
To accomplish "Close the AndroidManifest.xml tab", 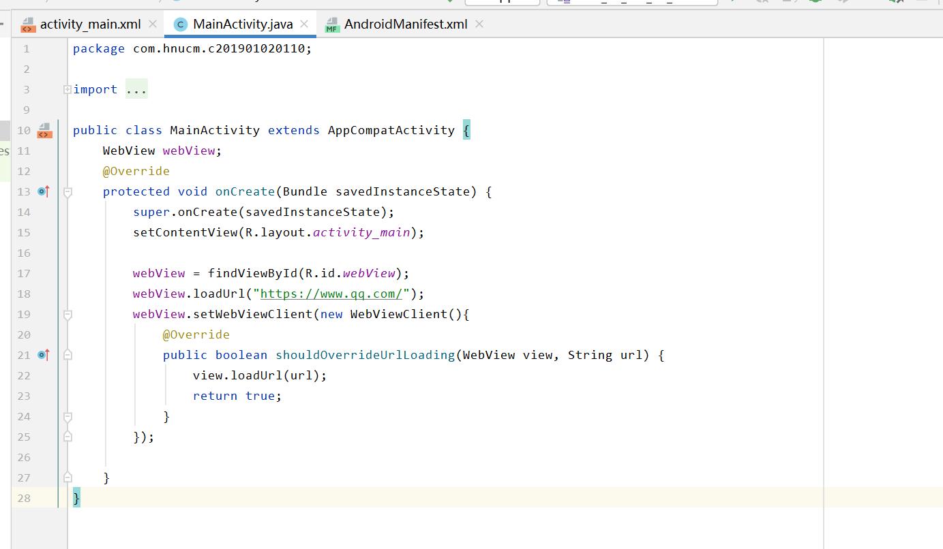I will [x=479, y=24].
